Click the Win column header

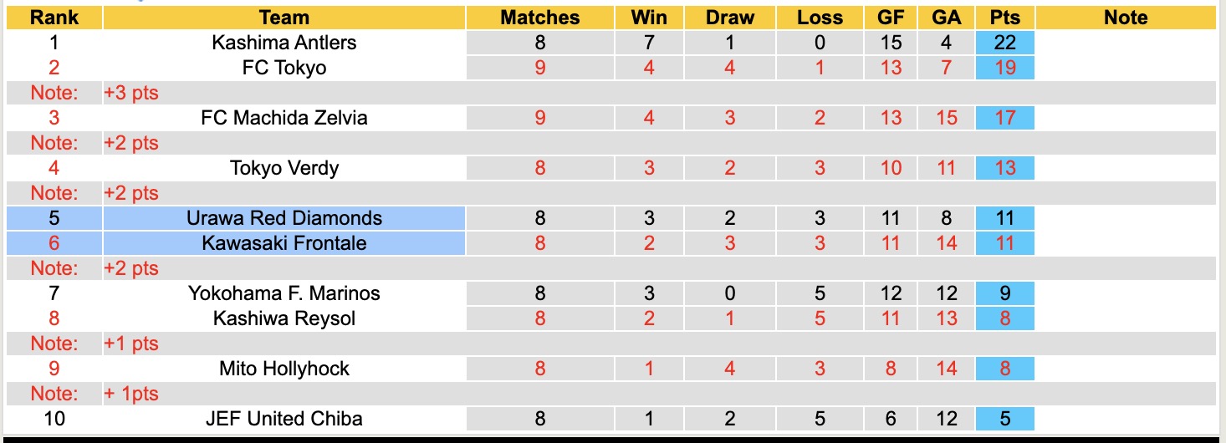tap(650, 18)
